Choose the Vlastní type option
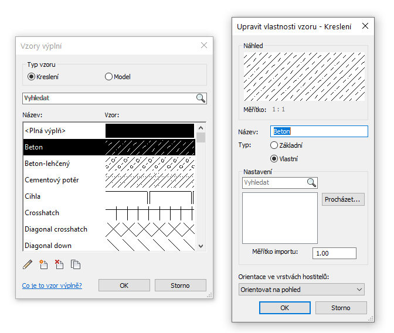394x333 pixels. [274, 159]
